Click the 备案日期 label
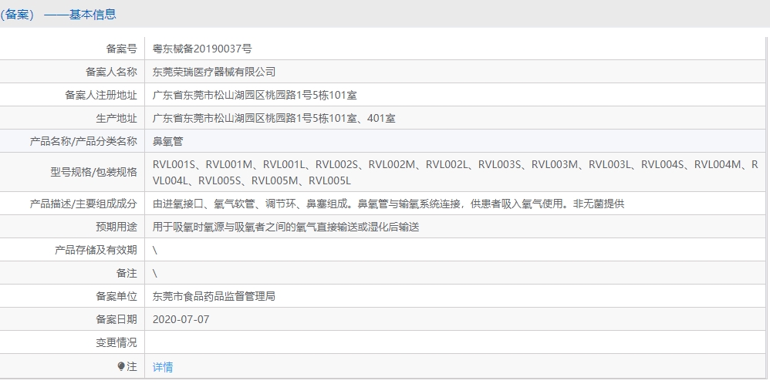770x384 pixels. (x=117, y=319)
